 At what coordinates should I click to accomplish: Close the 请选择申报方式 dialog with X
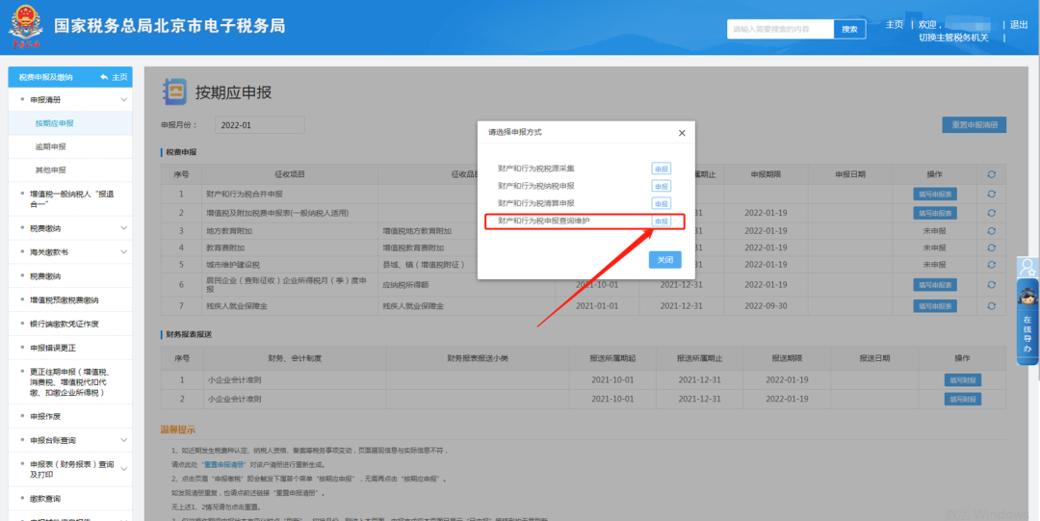[x=682, y=133]
